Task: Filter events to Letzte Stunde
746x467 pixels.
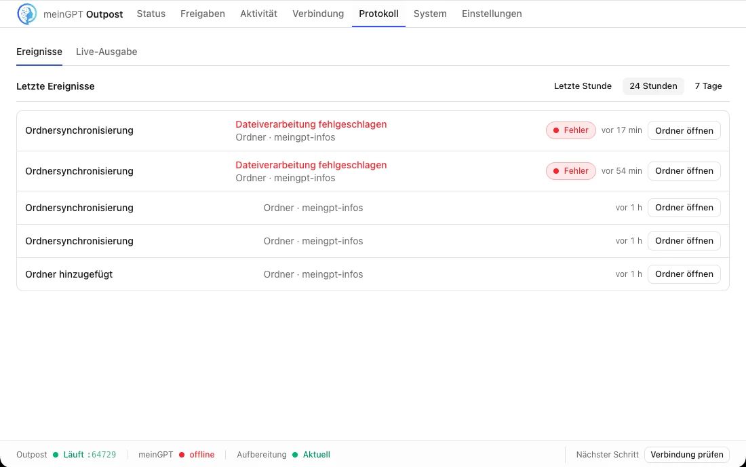Action: click(583, 86)
